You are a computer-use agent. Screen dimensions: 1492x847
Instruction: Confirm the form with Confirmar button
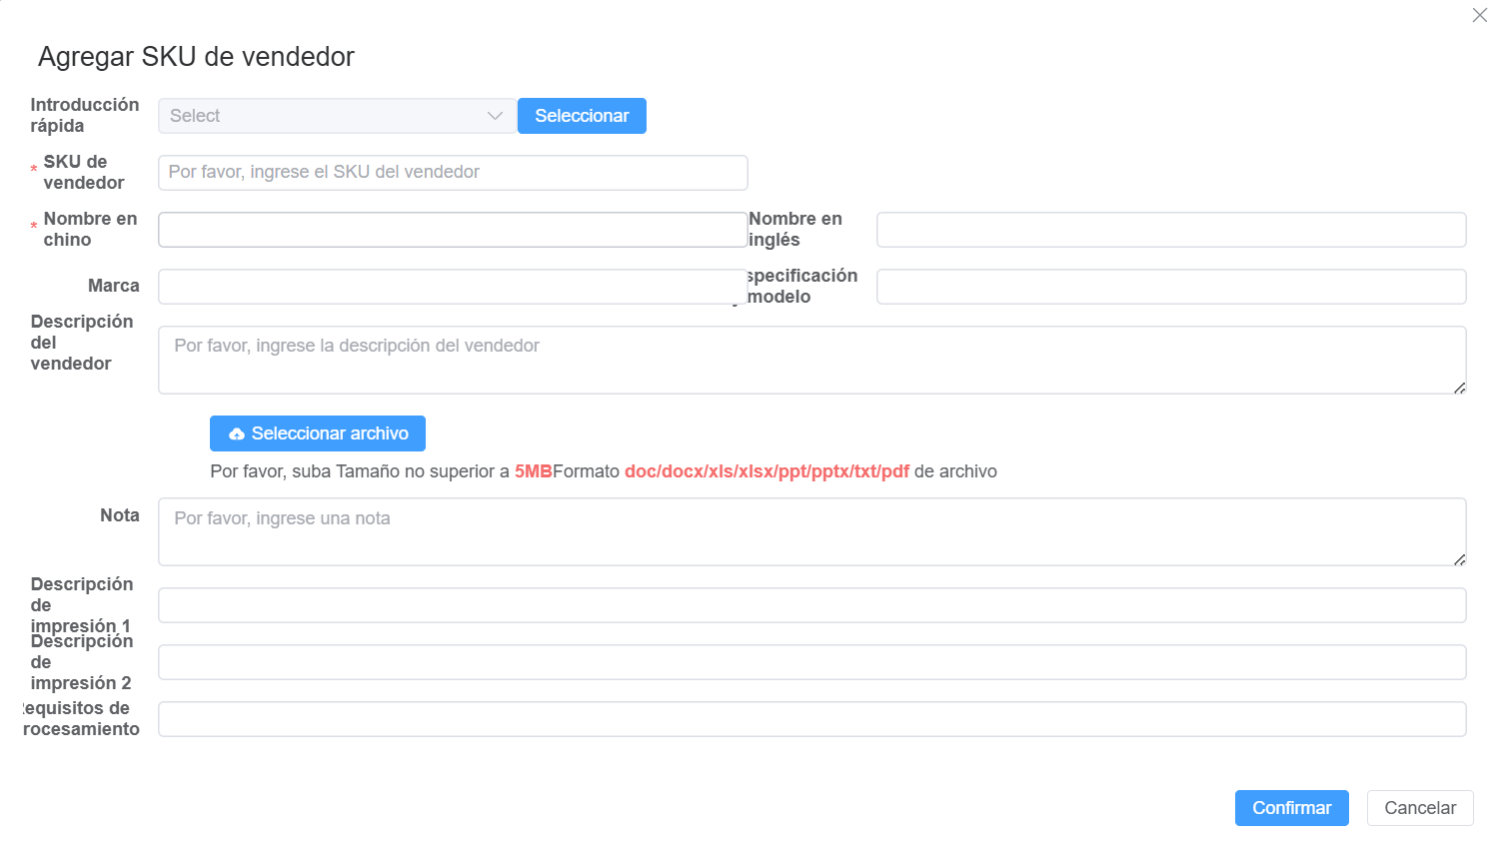(1291, 808)
